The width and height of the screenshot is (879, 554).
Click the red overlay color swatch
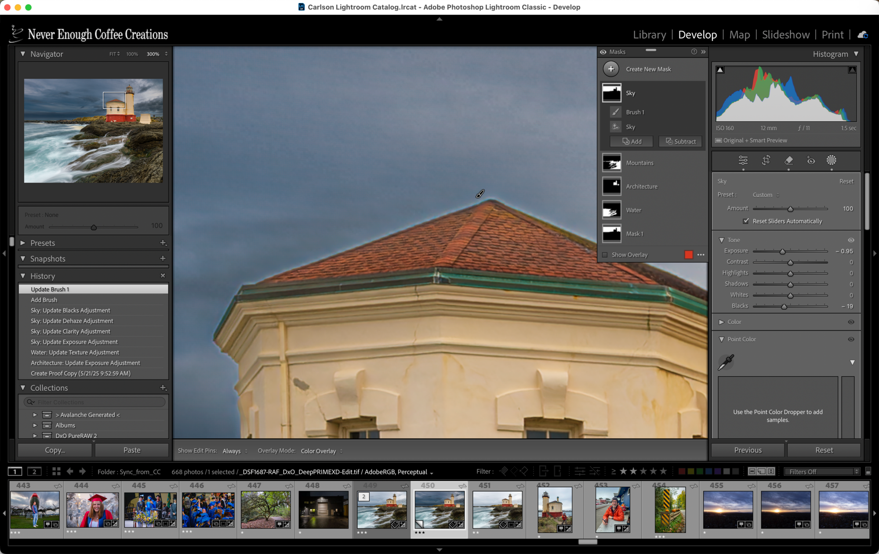(688, 255)
